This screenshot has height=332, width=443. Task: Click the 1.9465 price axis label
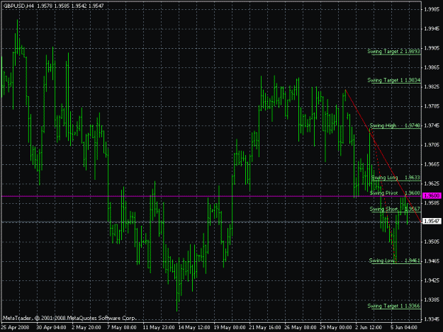point(432,261)
